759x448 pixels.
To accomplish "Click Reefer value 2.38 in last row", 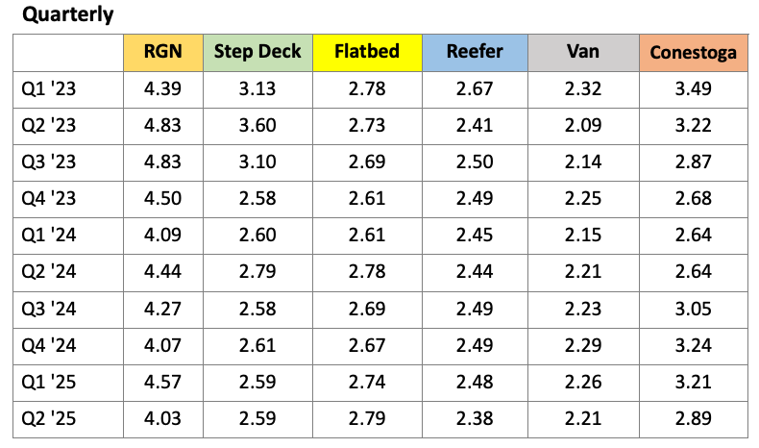I will coord(475,419).
